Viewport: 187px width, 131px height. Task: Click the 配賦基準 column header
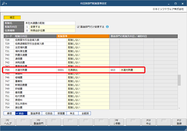(83, 36)
